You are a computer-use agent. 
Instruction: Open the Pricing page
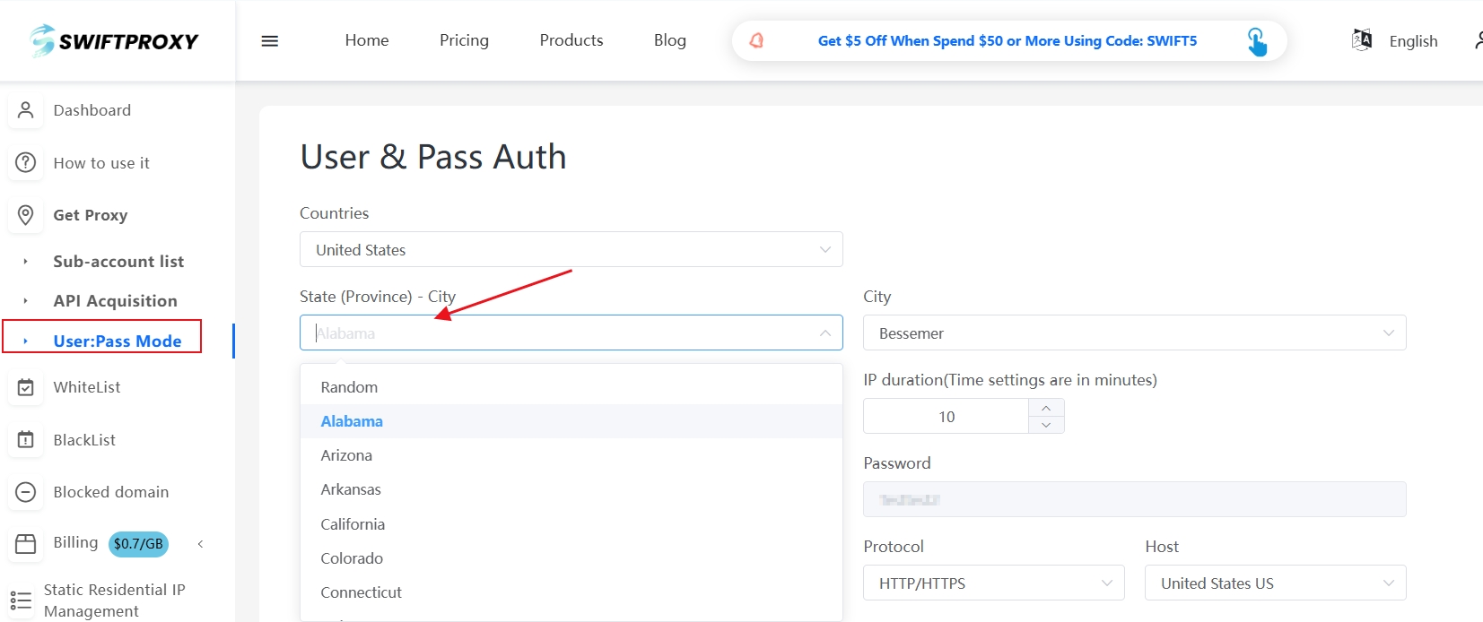point(464,40)
